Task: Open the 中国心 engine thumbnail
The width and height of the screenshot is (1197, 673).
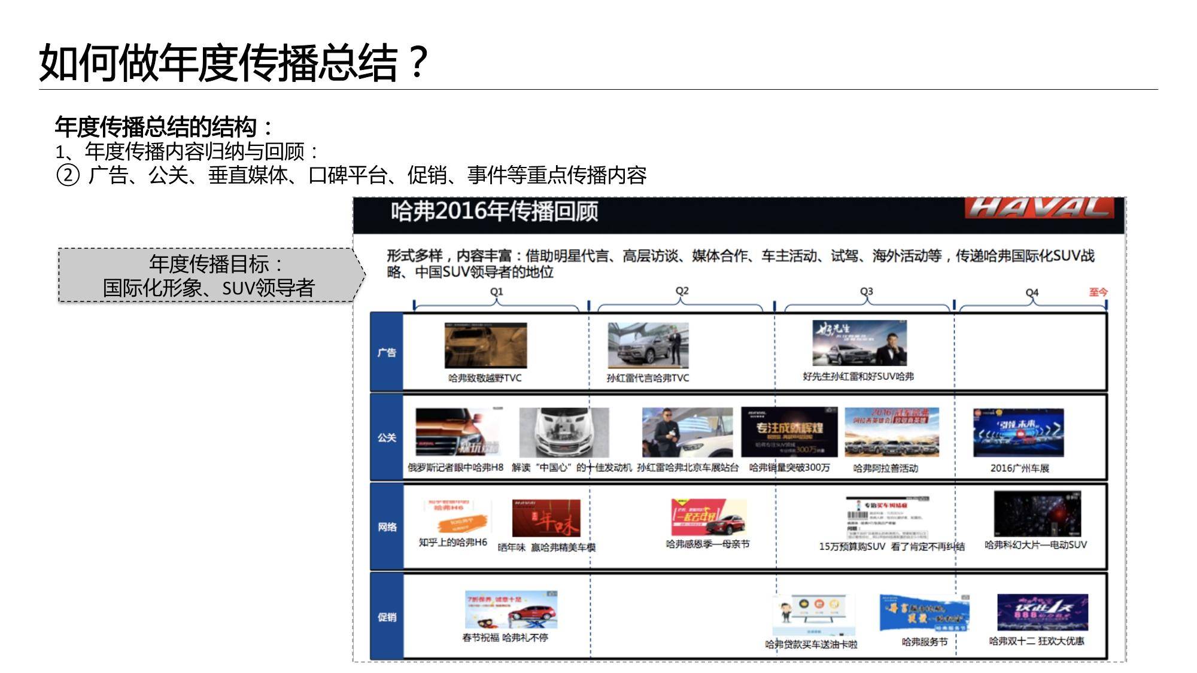Action: click(564, 433)
